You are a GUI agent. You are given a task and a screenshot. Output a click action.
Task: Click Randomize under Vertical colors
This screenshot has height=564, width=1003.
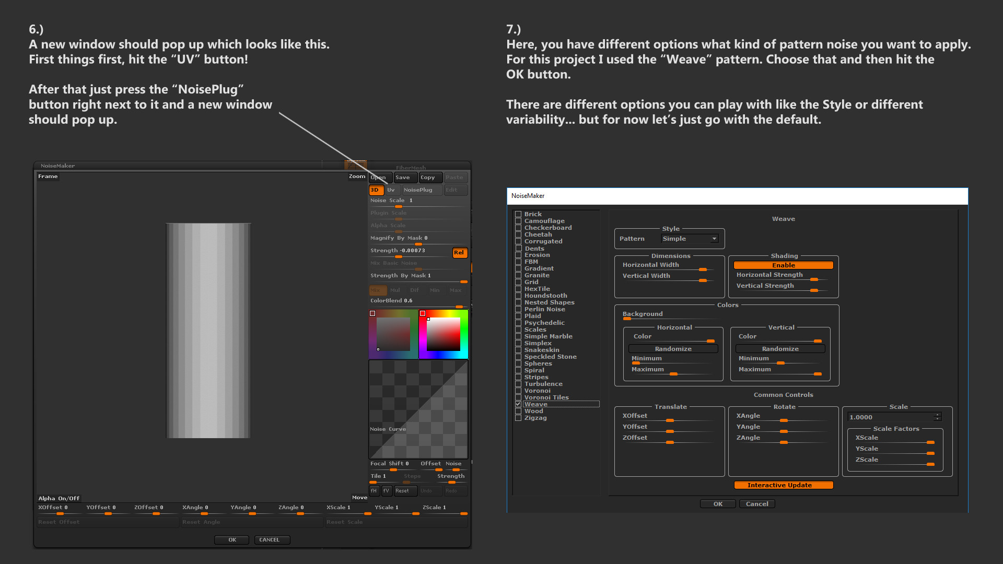tap(780, 349)
